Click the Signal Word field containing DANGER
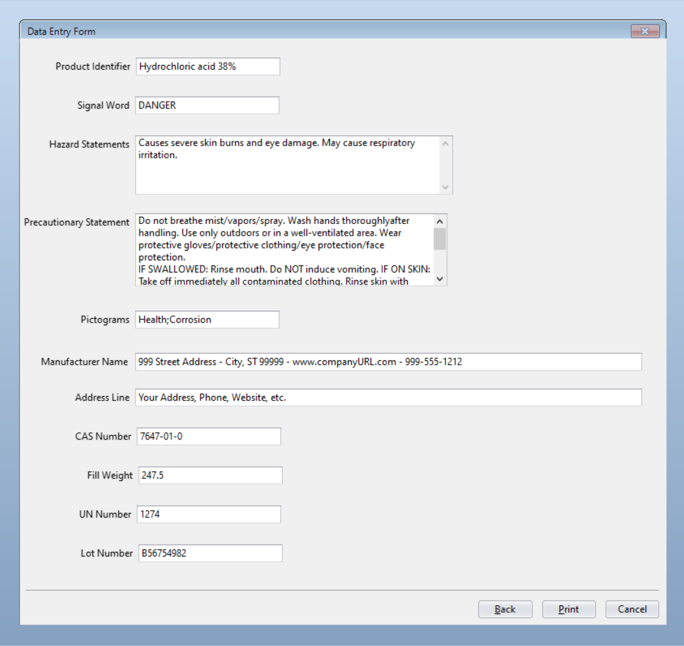The image size is (684, 646). (x=207, y=105)
